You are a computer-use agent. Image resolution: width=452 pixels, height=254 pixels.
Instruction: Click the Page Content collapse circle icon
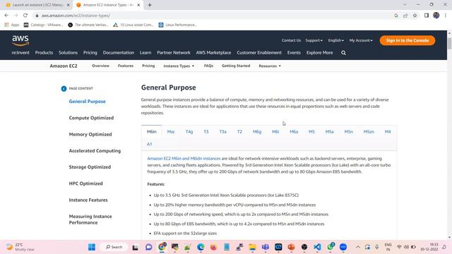(64, 89)
